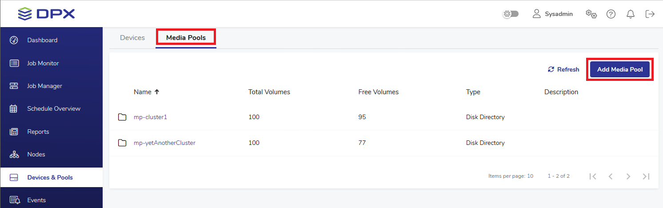
Task: Open the mp-cluster1 media pool
Action: (x=150, y=117)
